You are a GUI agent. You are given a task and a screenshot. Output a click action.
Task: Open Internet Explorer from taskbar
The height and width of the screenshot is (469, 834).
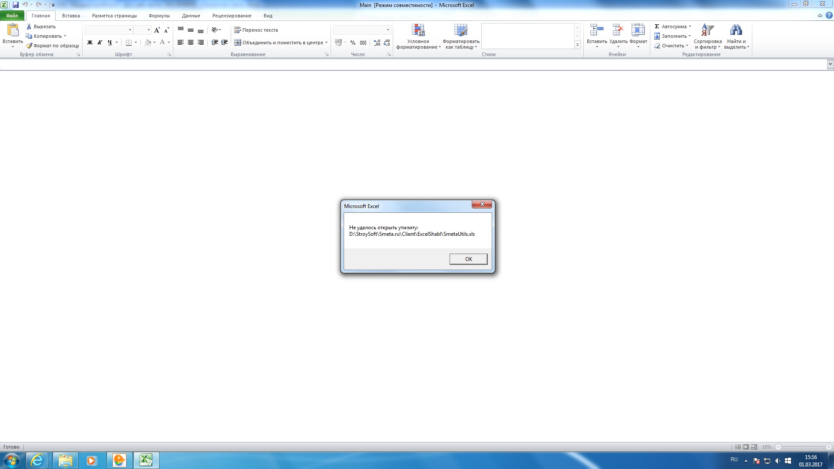point(37,460)
